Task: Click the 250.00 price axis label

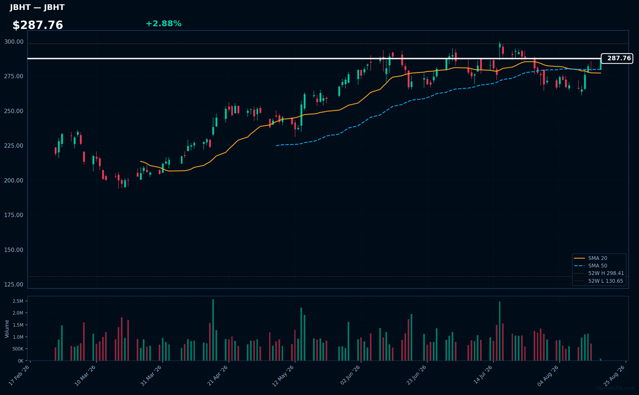Action: [x=14, y=111]
